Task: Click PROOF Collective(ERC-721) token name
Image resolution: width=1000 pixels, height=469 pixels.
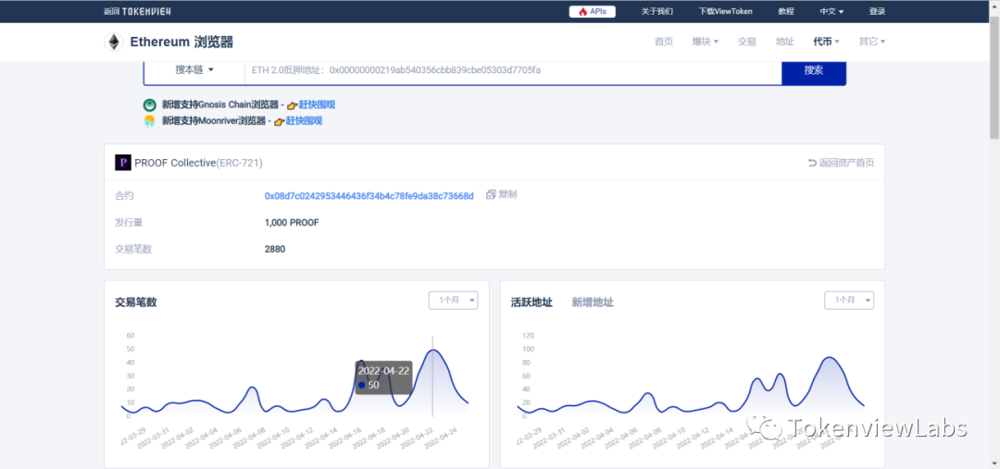Action: [x=198, y=163]
